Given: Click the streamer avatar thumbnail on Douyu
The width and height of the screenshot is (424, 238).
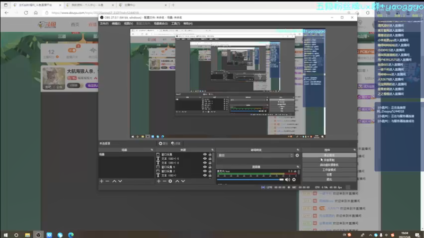Looking at the screenshot, I should click(54, 78).
